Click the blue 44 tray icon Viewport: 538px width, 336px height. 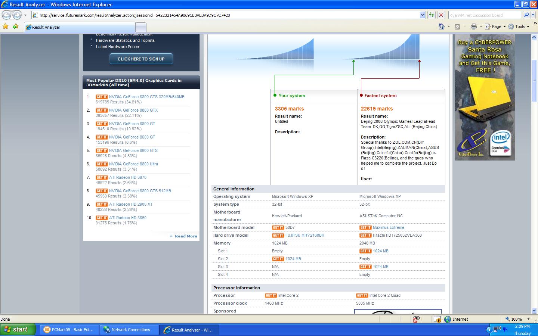point(505,329)
